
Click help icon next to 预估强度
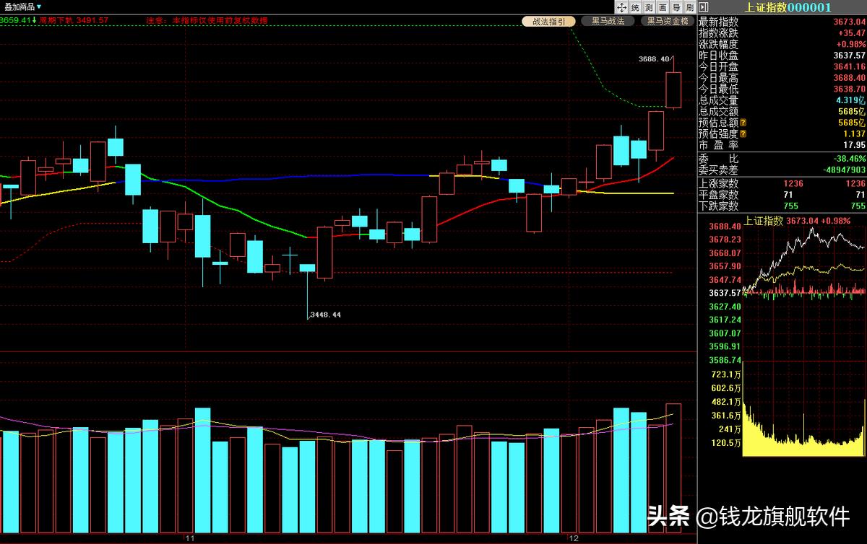743,134
